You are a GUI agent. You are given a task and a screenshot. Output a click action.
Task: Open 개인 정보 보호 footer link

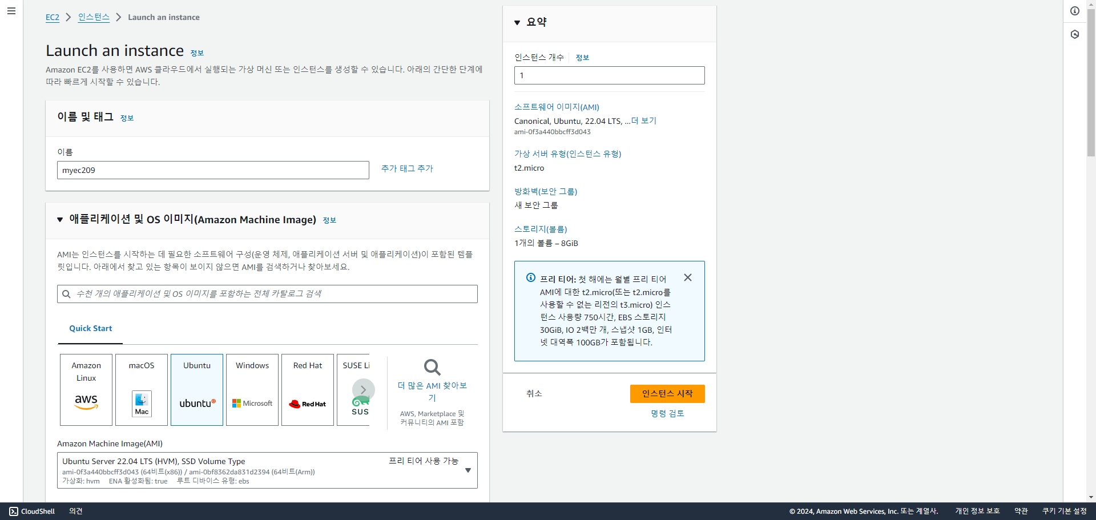pyautogui.click(x=977, y=511)
